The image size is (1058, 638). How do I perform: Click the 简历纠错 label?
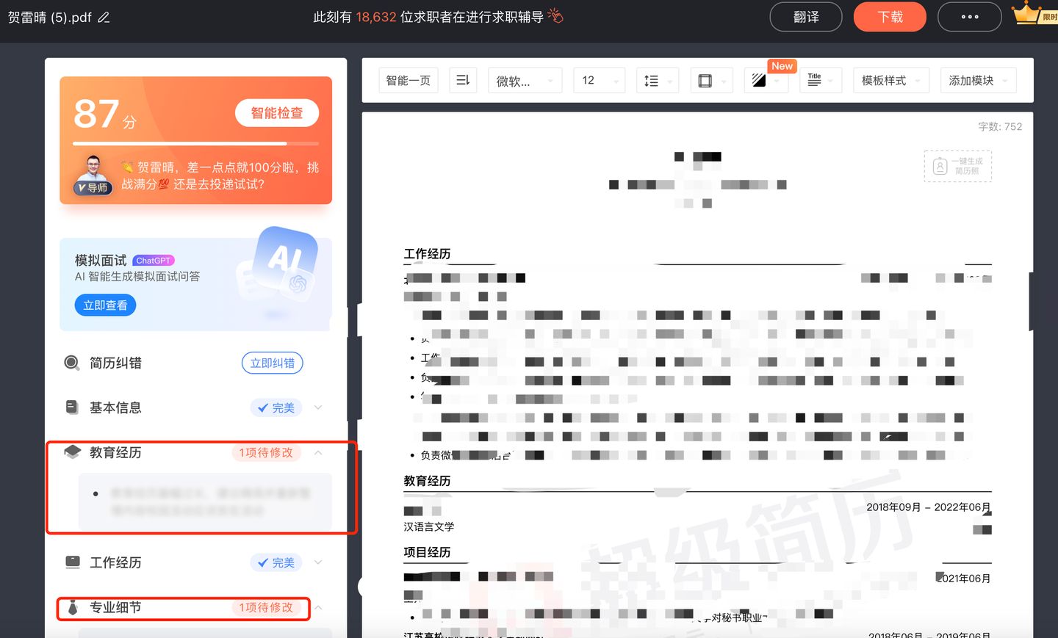(115, 363)
